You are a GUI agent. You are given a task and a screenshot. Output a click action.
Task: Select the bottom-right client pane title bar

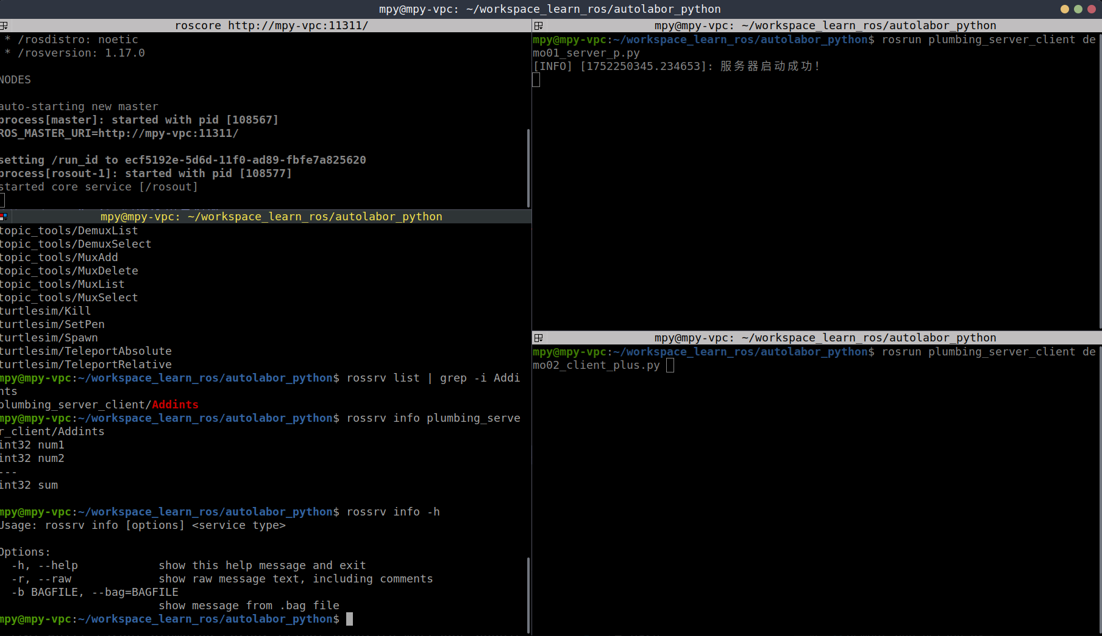pos(825,338)
